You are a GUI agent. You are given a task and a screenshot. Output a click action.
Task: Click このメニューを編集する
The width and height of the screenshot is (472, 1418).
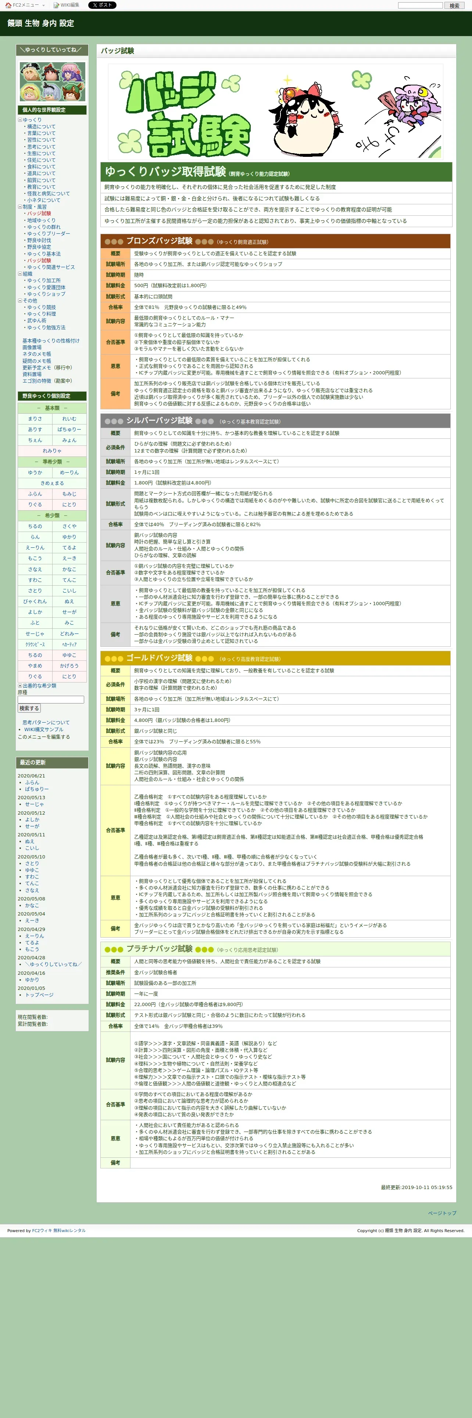pos(44,737)
